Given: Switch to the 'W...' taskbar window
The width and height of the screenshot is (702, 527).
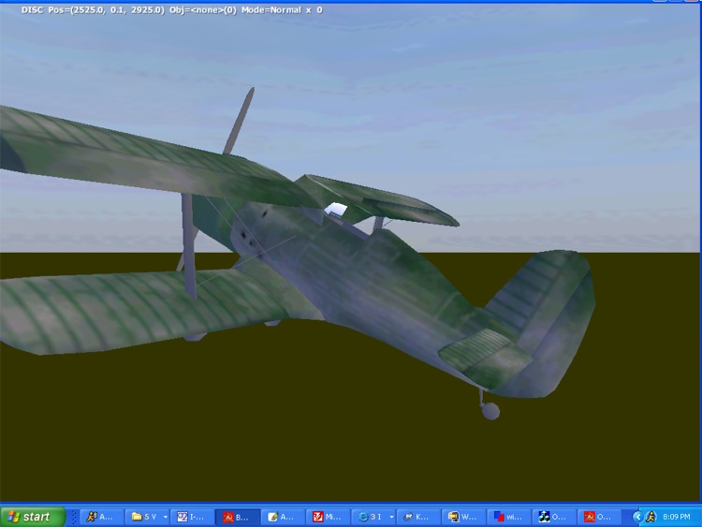Looking at the screenshot, I should [464, 517].
